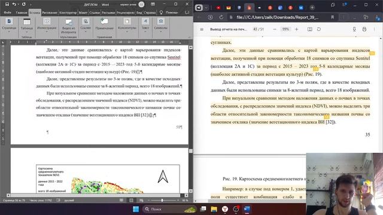The width and height of the screenshot is (383, 215).
Task: Click the zoom in plus in Word status bar
Action: click(178, 201)
